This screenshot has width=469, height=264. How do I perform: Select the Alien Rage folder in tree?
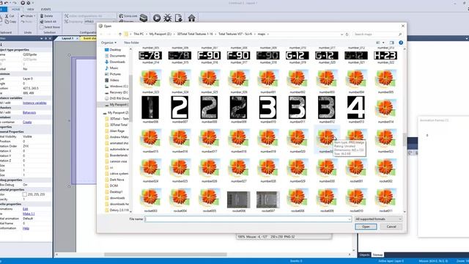[117, 131]
